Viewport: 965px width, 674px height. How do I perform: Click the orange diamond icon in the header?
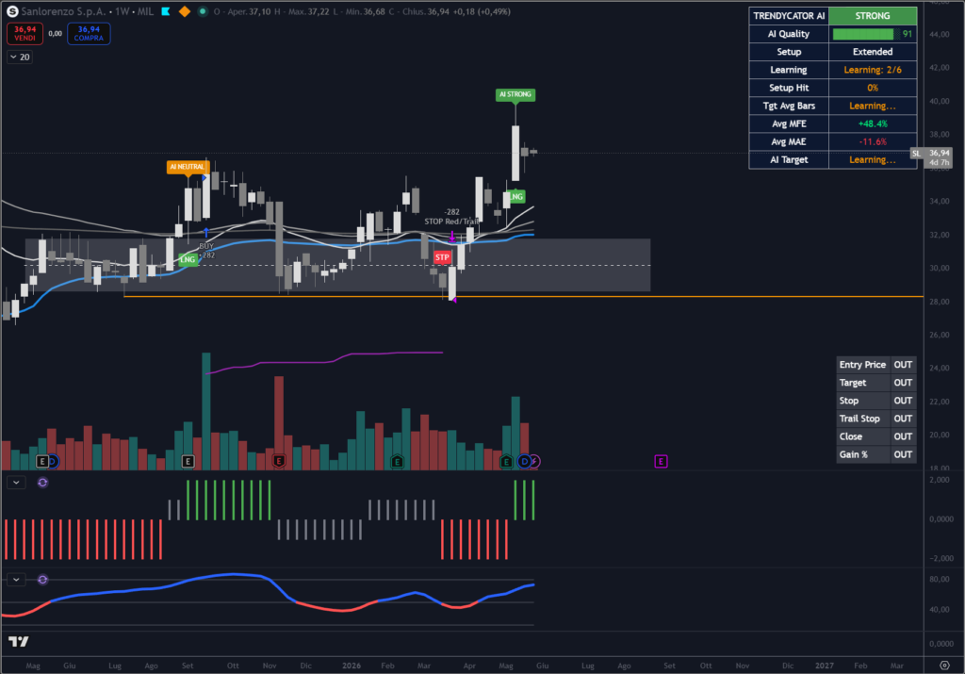pos(184,11)
